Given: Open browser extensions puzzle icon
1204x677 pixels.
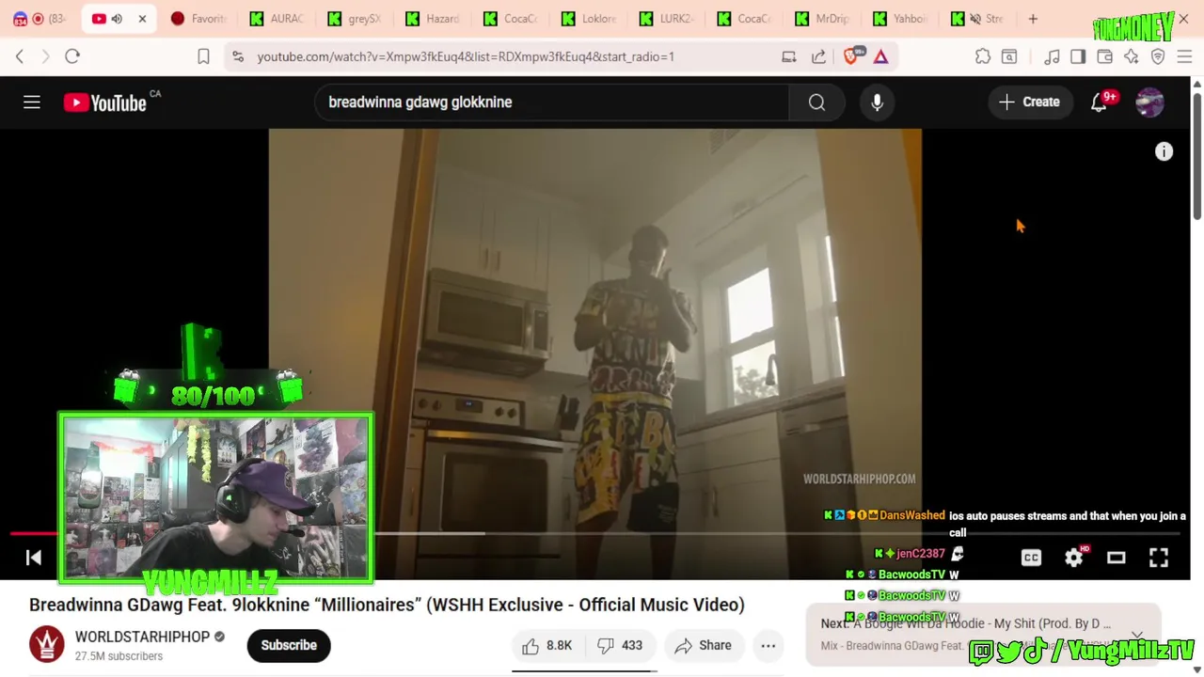Looking at the screenshot, I should coord(983,56).
